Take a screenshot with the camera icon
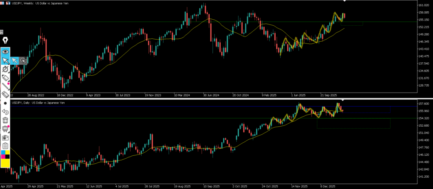 pos(5,137)
